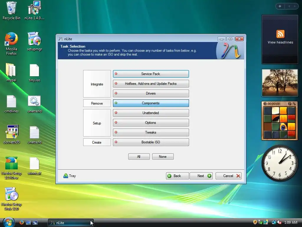
Task: Select the unattend text file icon
Action: click(34, 135)
